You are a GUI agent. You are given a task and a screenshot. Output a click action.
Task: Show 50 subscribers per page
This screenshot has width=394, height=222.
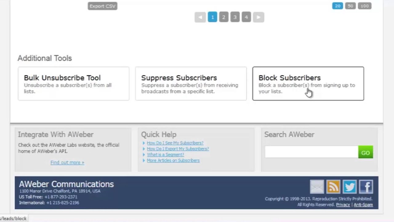[350, 6]
